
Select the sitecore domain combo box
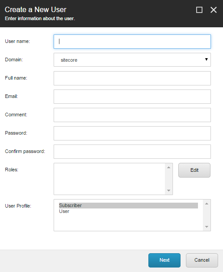tap(132, 60)
